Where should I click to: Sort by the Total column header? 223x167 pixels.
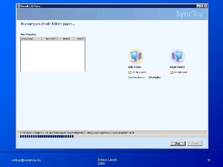point(77,39)
